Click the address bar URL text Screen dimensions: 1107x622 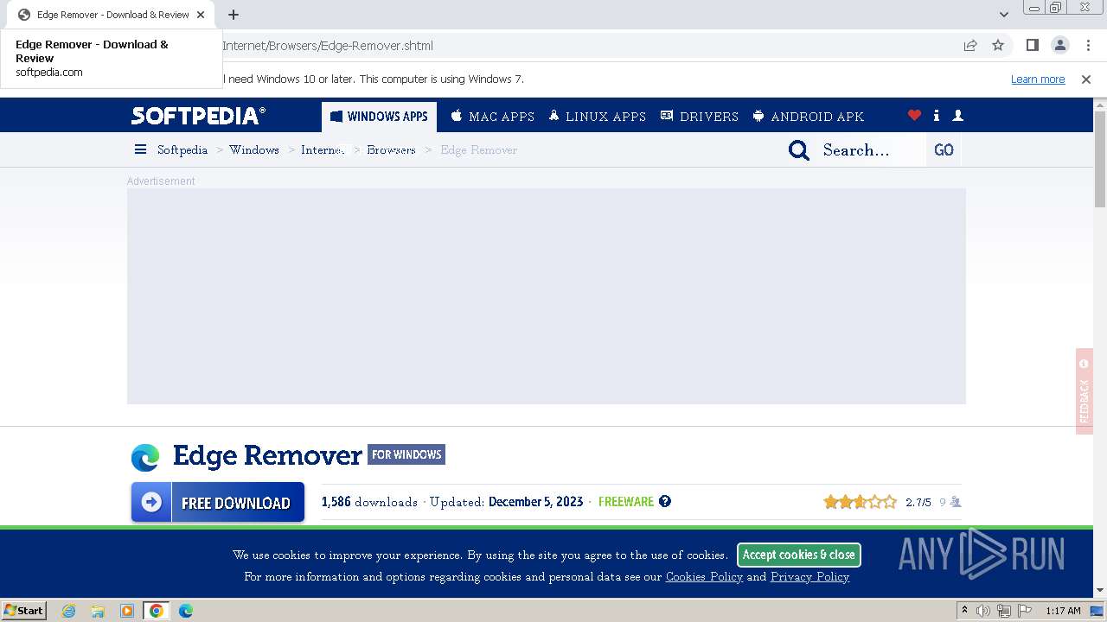click(328, 46)
